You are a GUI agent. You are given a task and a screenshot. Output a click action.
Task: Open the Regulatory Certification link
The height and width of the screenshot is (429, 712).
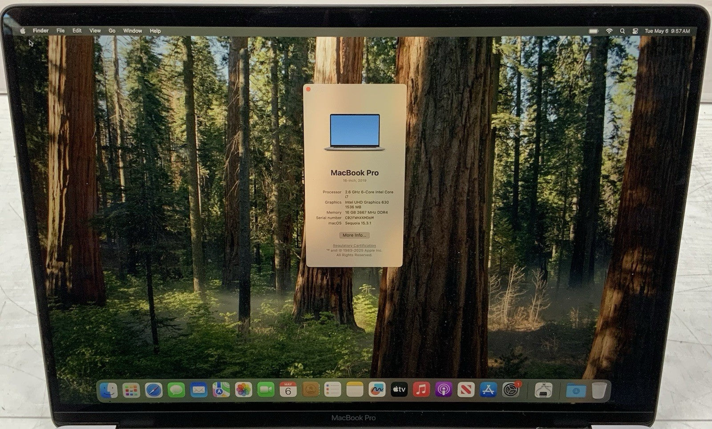point(354,246)
